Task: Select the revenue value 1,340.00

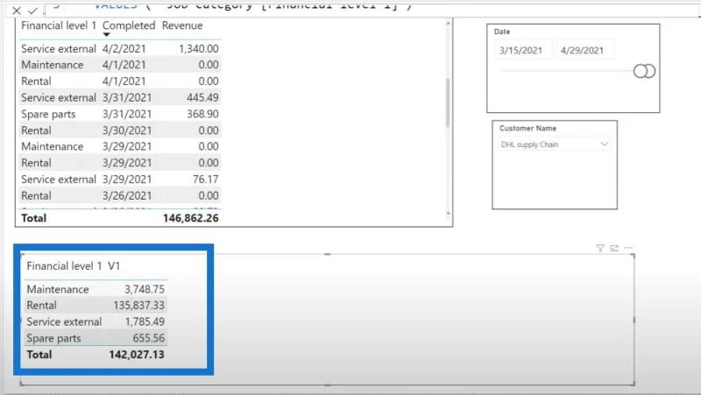Action: 199,49
